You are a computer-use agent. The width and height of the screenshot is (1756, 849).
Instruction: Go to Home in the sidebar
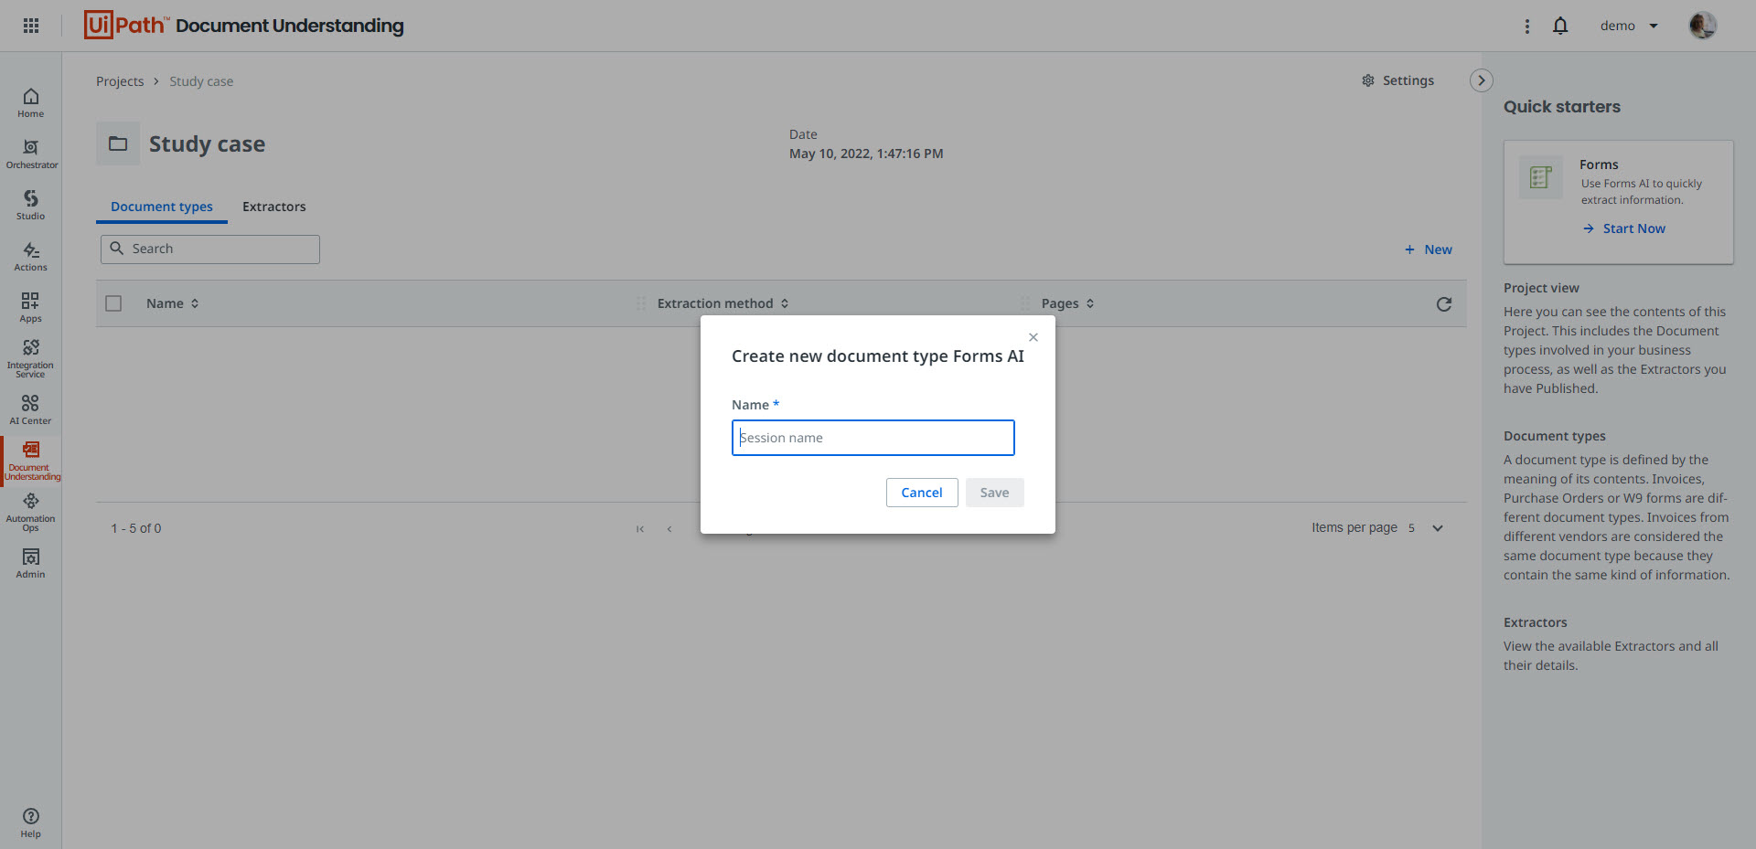pos(30,102)
